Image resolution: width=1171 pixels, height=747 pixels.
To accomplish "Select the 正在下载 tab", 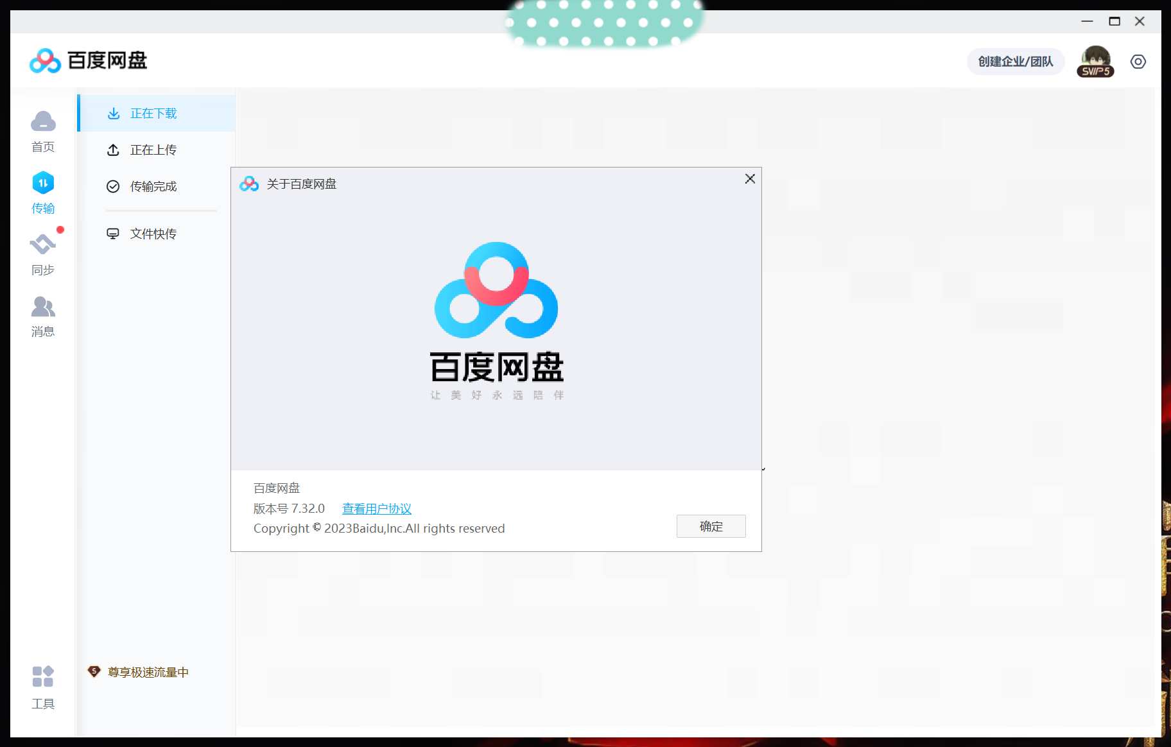I will coord(157,114).
